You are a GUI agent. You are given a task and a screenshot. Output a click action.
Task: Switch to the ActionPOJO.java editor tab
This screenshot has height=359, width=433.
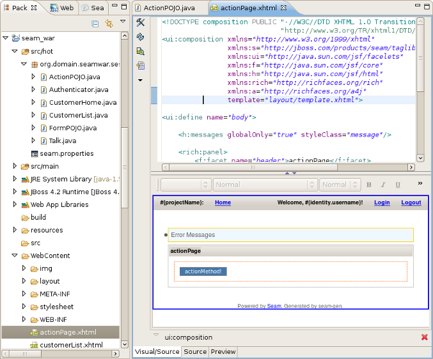pyautogui.click(x=168, y=8)
